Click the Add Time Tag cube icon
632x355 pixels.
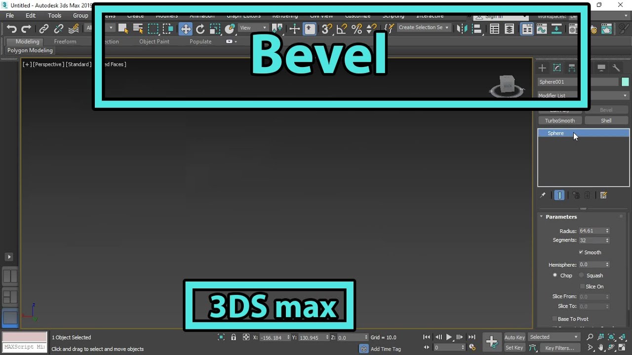coord(364,349)
